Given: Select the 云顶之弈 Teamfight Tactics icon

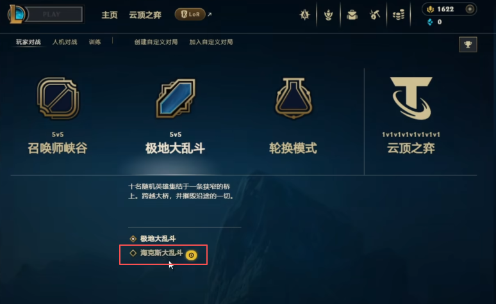Looking at the screenshot, I should [x=411, y=99].
